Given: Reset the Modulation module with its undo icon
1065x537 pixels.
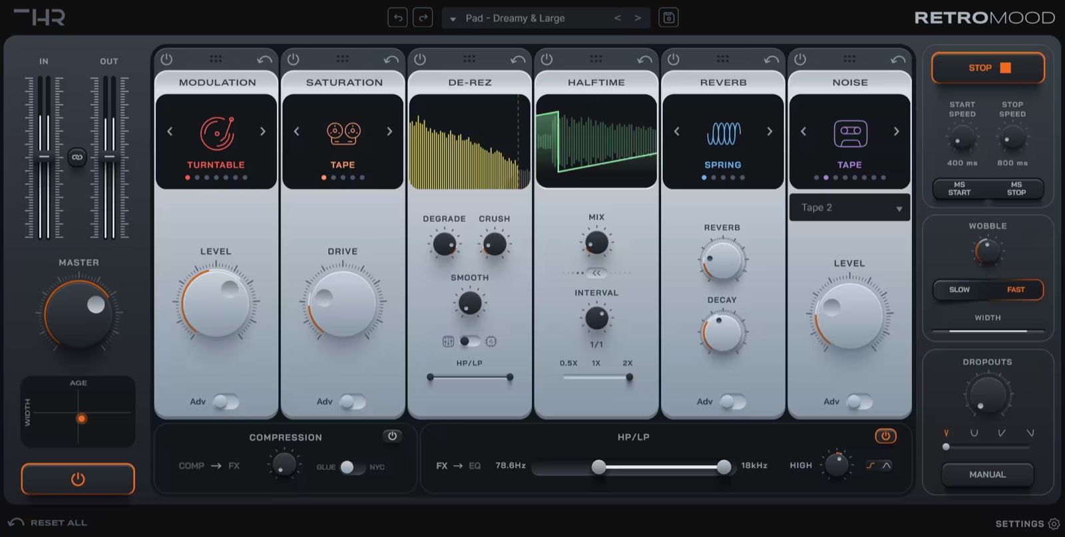Looking at the screenshot, I should coord(264,60).
